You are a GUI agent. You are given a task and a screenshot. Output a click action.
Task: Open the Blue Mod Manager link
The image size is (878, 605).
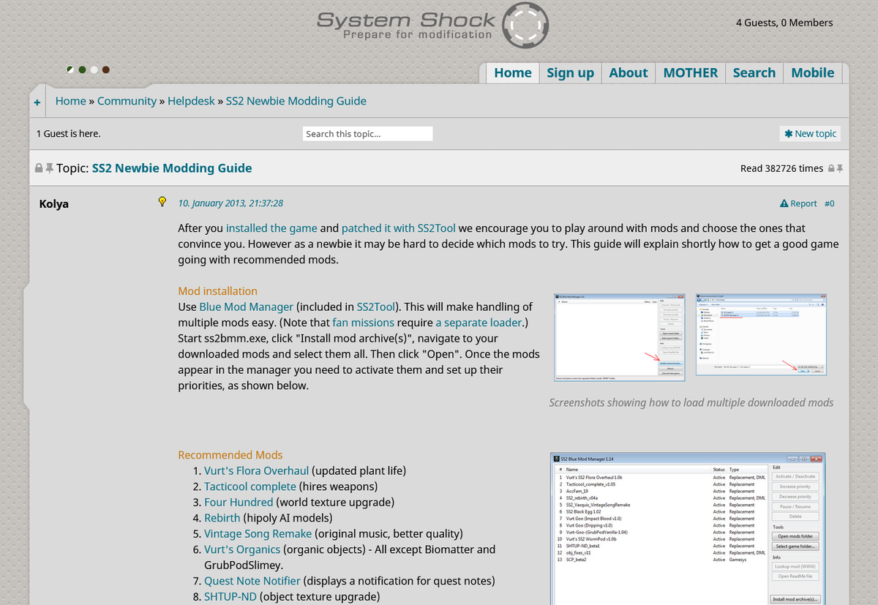coord(246,307)
